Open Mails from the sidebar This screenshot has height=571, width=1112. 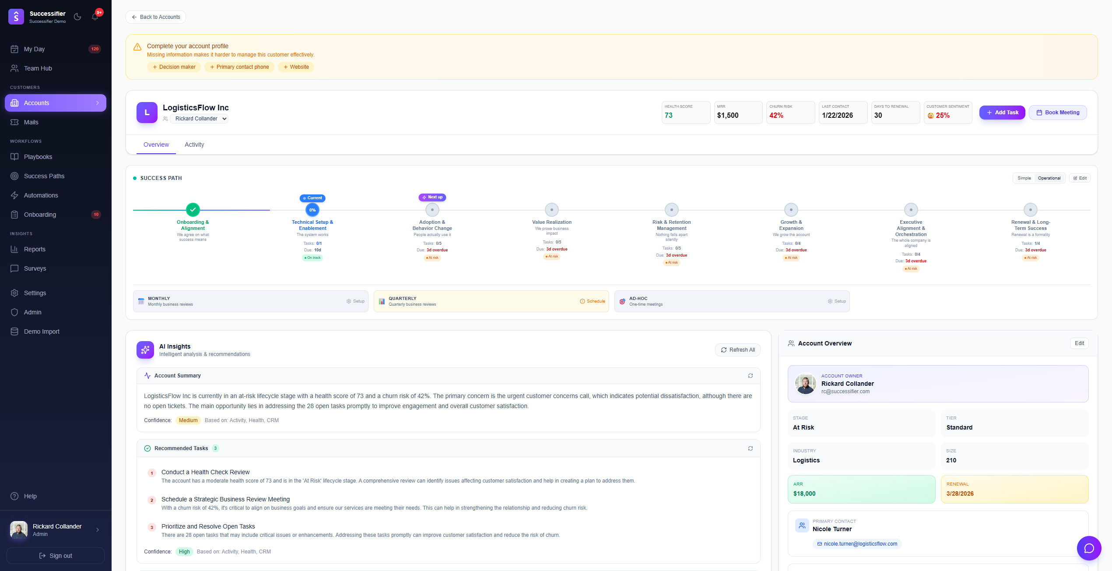click(x=31, y=122)
